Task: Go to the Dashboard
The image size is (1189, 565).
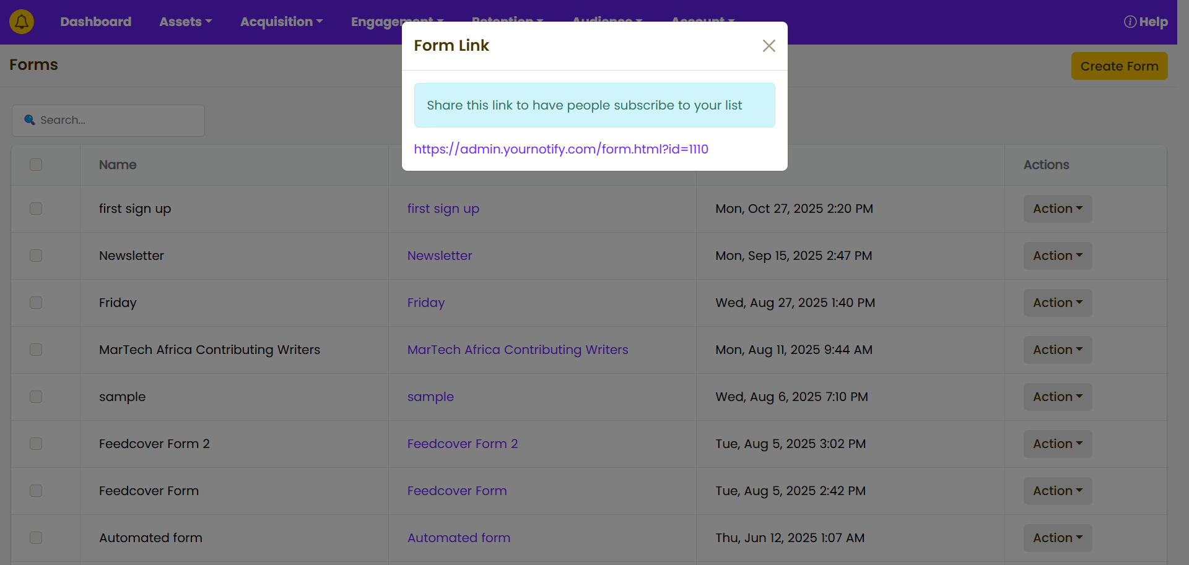Action: [x=95, y=22]
